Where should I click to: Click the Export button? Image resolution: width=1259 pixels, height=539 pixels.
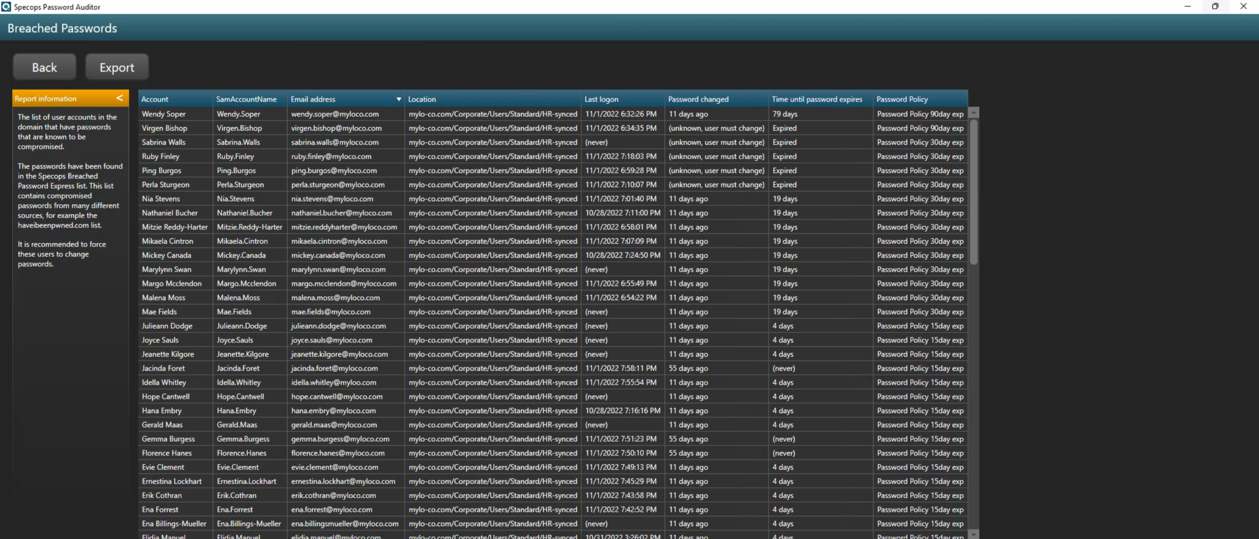click(117, 67)
